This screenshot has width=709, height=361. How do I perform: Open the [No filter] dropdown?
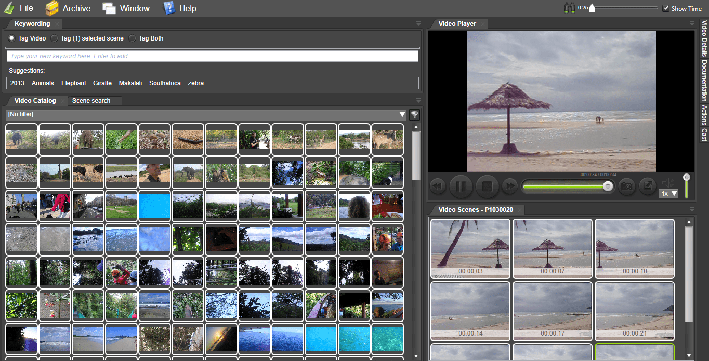[x=206, y=114]
